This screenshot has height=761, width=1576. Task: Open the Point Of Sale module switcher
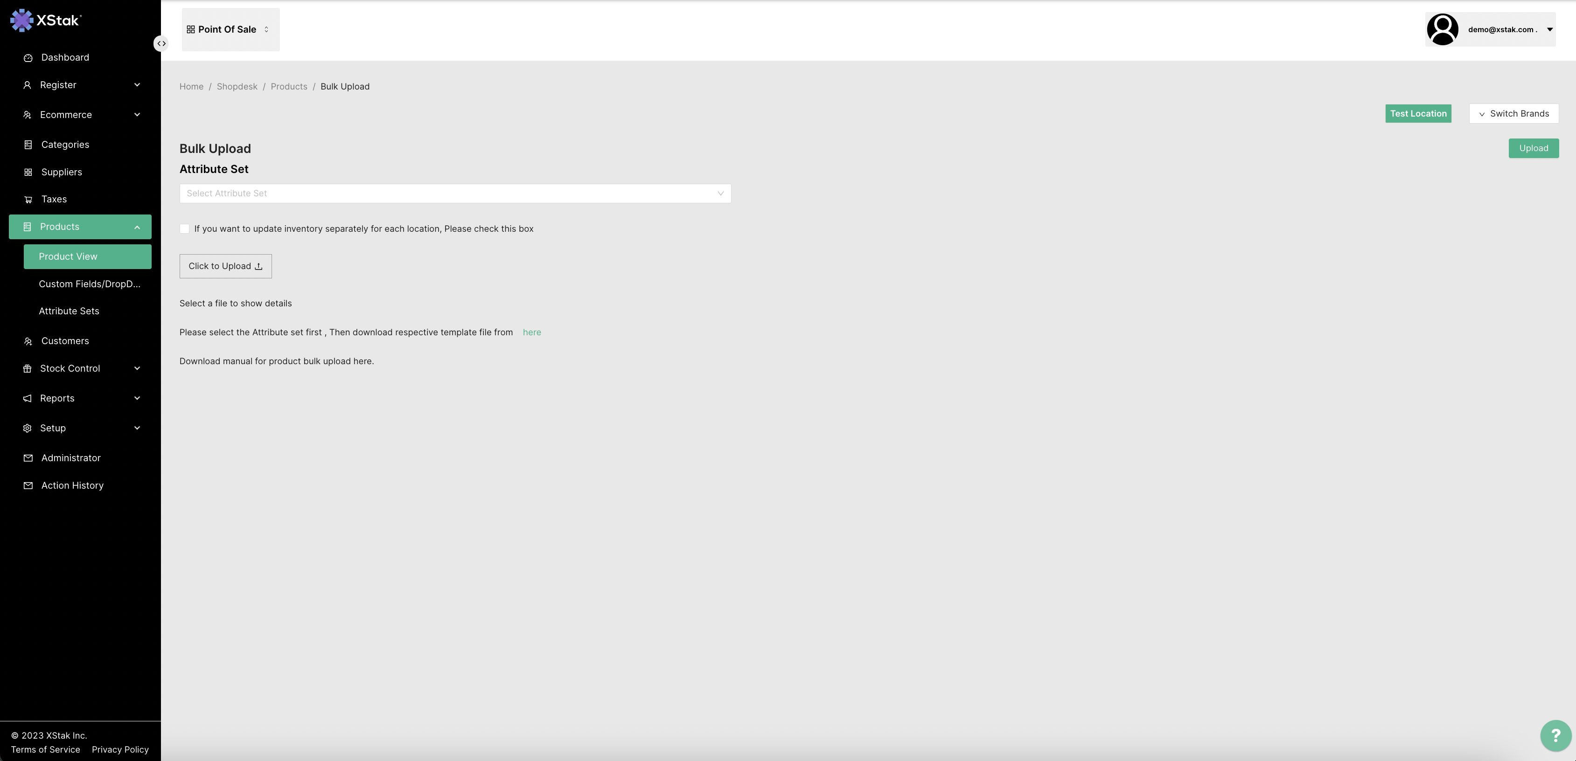(x=230, y=29)
